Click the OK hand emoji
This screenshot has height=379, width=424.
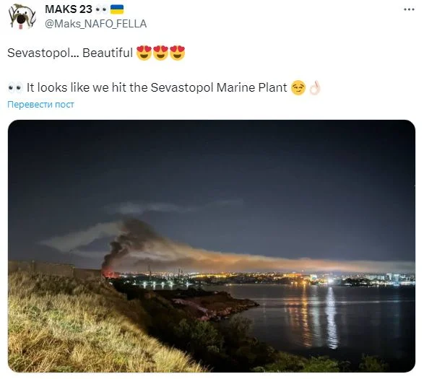pos(315,88)
